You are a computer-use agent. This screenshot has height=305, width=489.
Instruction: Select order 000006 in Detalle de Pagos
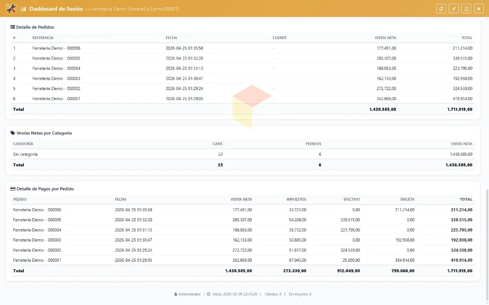click(243, 210)
